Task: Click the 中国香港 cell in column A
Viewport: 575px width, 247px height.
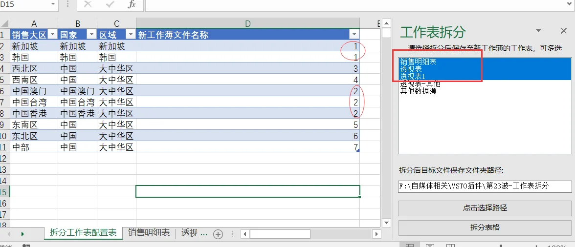Action: tap(34, 113)
